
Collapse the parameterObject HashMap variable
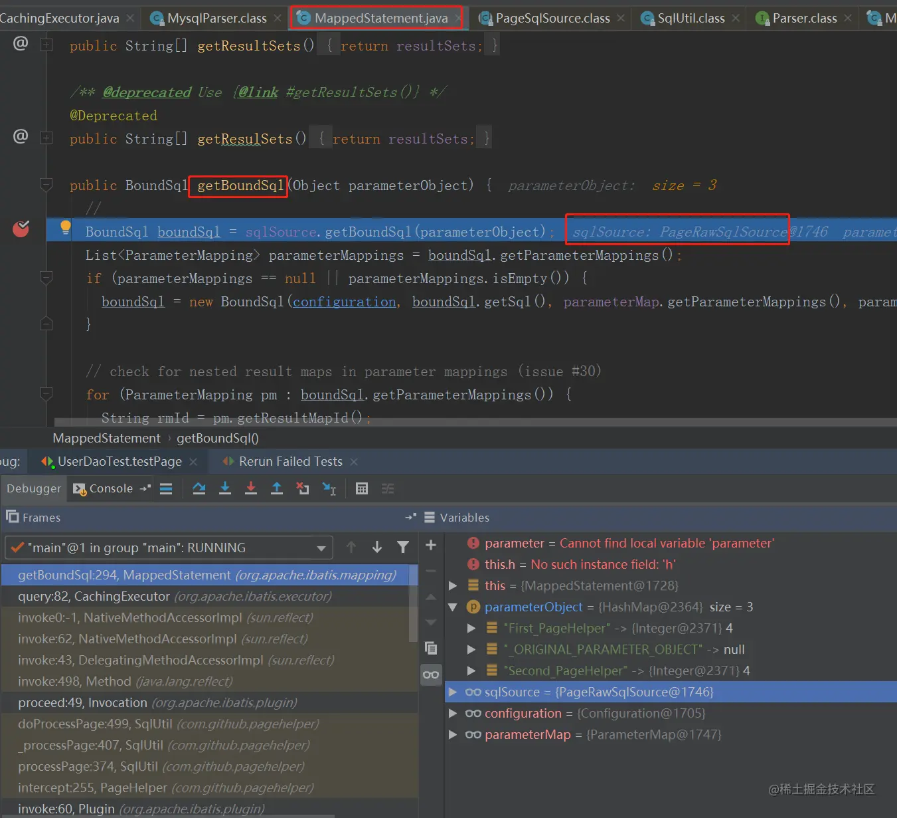point(453,607)
